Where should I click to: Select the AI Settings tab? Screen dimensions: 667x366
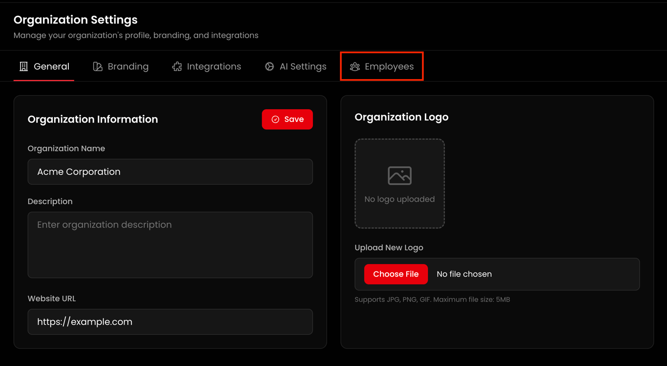coord(295,66)
